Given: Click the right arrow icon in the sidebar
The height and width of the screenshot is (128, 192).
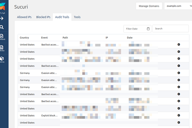Looking at the screenshot, I should [x=2, y=19].
